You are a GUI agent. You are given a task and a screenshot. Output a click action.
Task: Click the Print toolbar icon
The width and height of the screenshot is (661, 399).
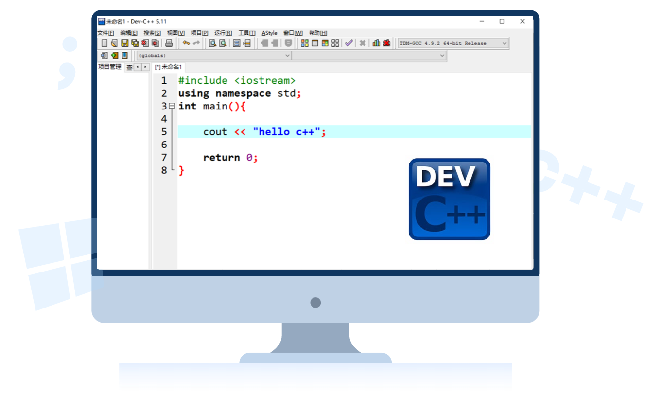[169, 43]
